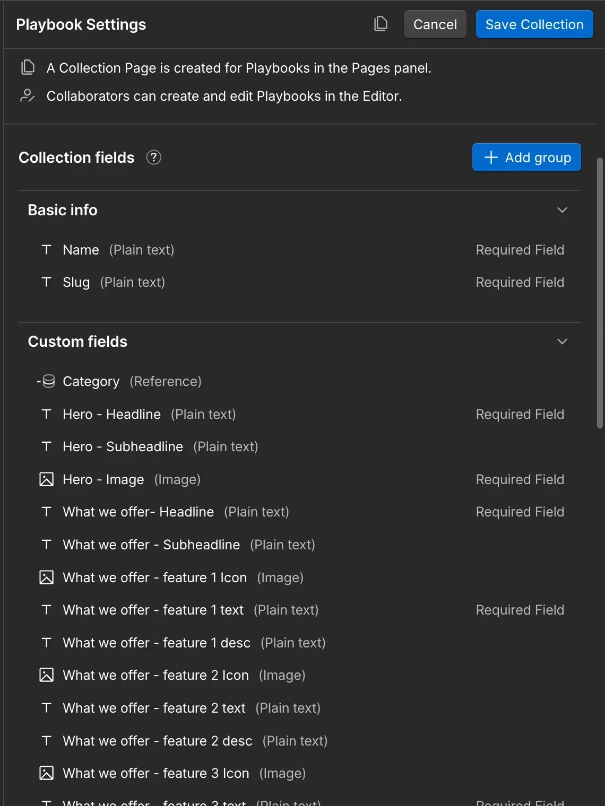The width and height of the screenshot is (605, 806).
Task: Open What we offer - feature 1 desc
Action: [x=300, y=643]
